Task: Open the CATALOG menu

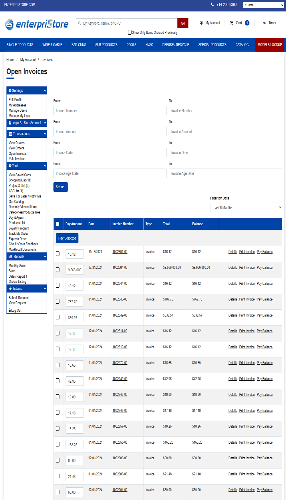Action: [242, 45]
